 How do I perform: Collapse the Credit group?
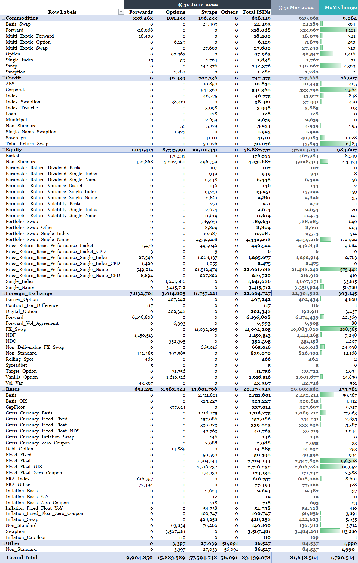point(3,78)
